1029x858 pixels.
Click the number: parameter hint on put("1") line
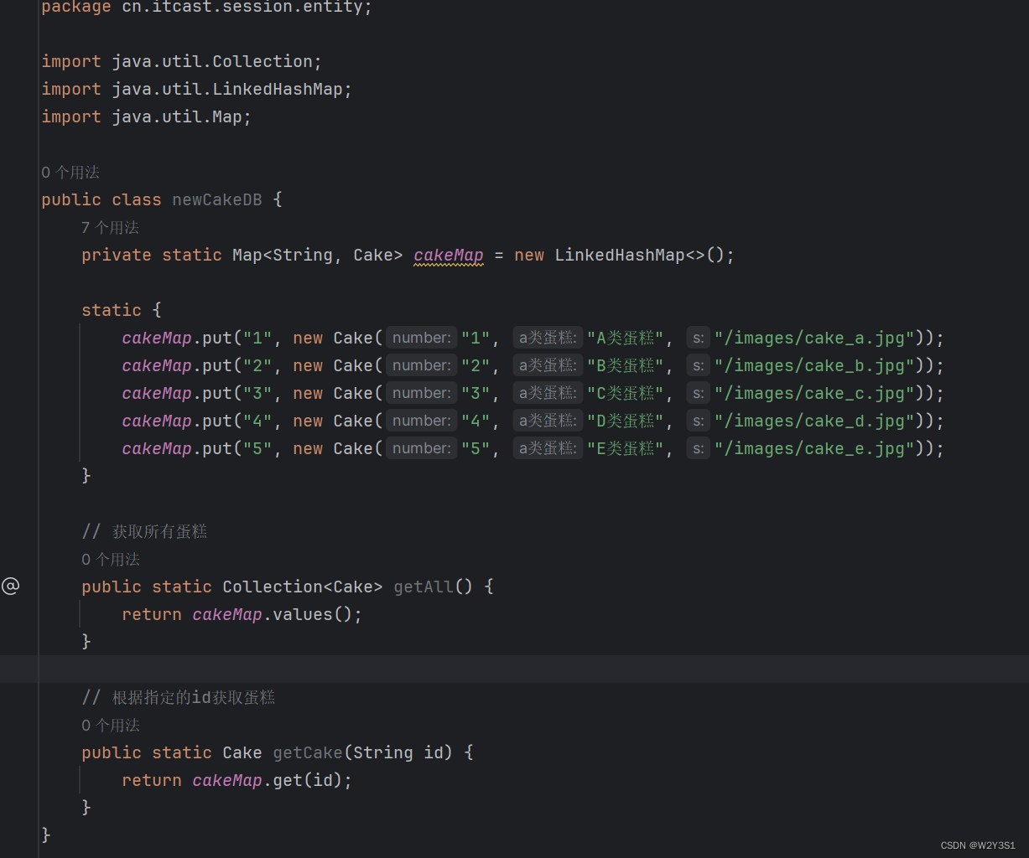(422, 338)
